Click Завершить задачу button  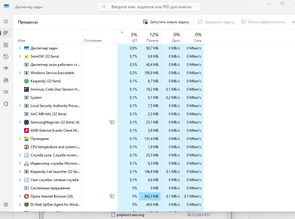[216, 22]
